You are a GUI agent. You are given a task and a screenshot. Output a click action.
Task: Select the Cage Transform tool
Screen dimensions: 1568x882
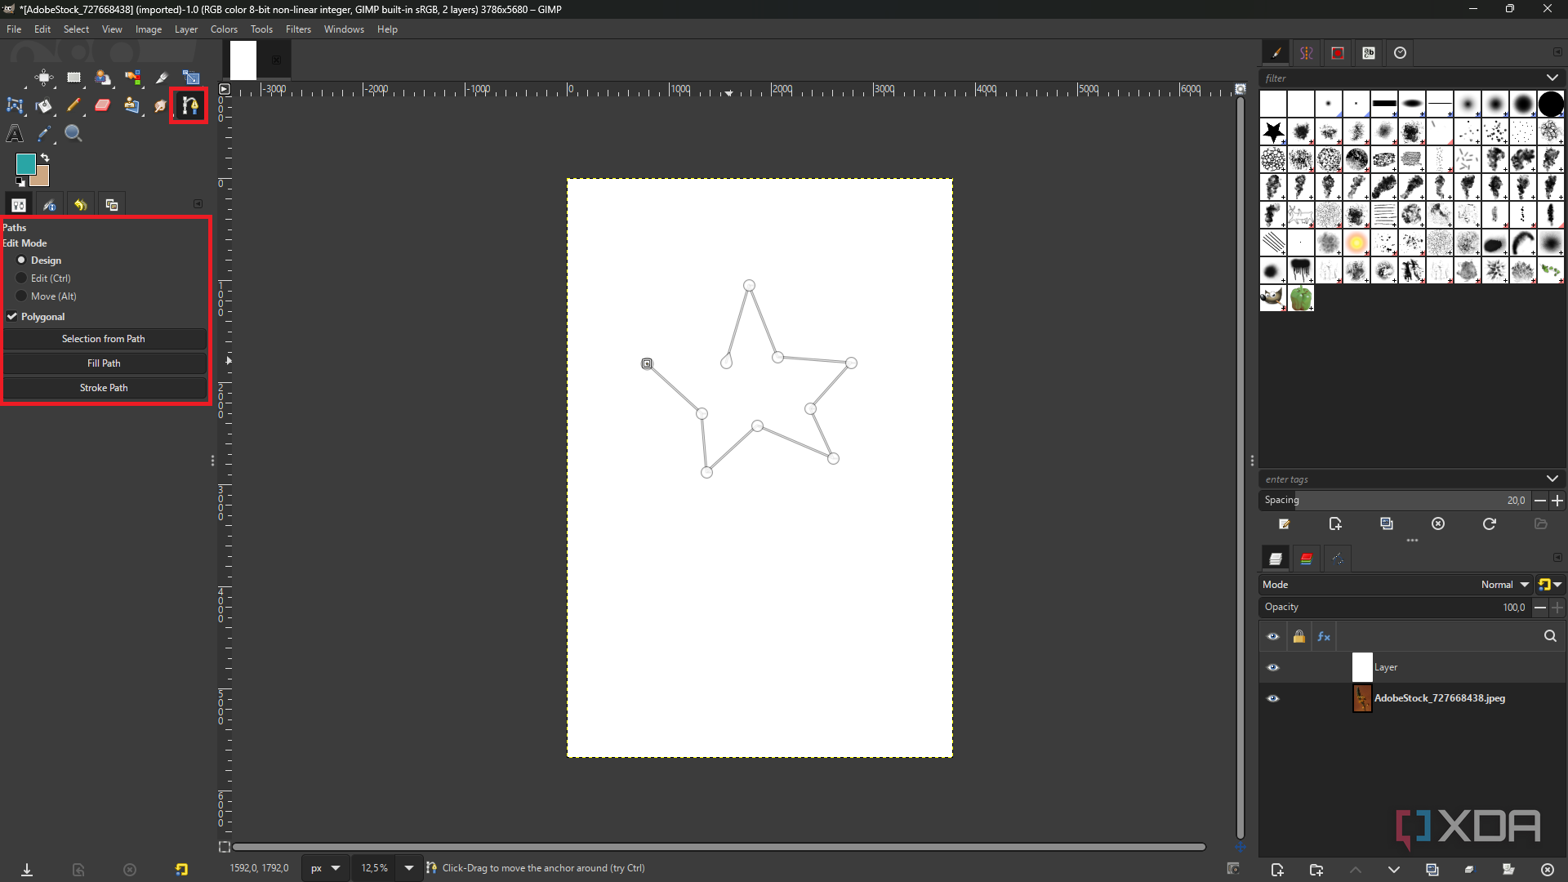(x=15, y=105)
